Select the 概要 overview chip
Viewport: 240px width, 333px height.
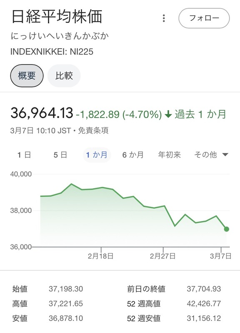tap(27, 76)
